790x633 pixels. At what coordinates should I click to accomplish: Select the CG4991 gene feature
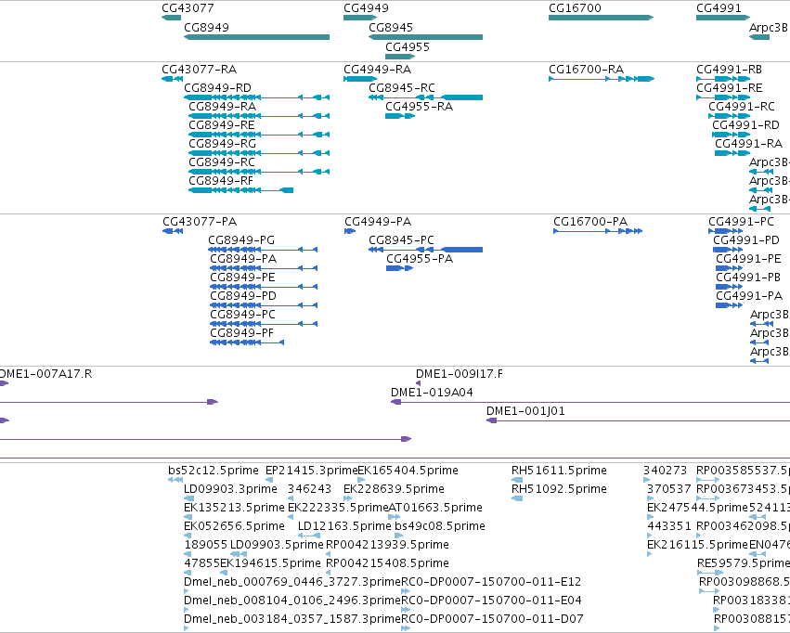point(723,18)
